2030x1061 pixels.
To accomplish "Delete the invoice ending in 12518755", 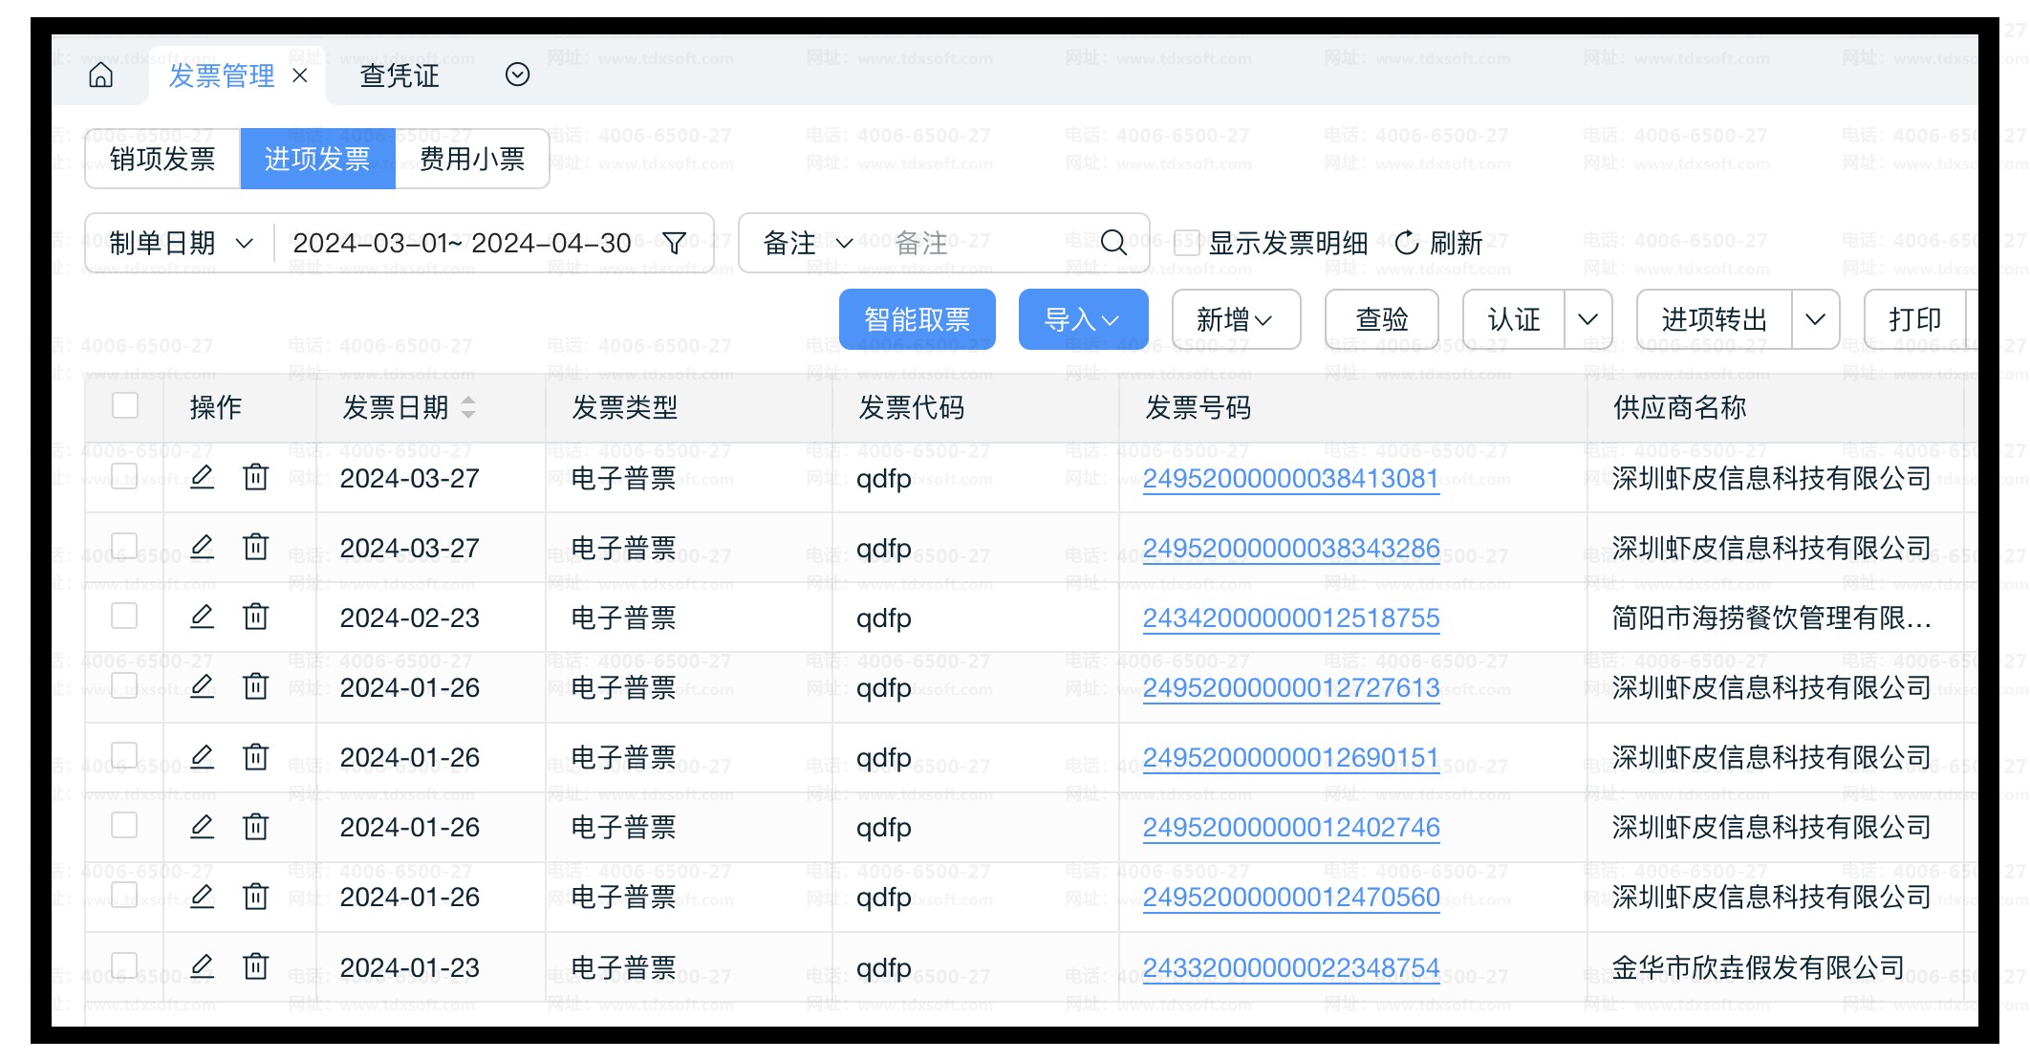I will click(x=255, y=617).
